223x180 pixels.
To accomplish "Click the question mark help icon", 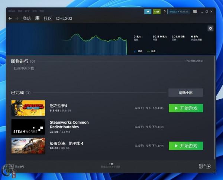I will click(x=165, y=12).
